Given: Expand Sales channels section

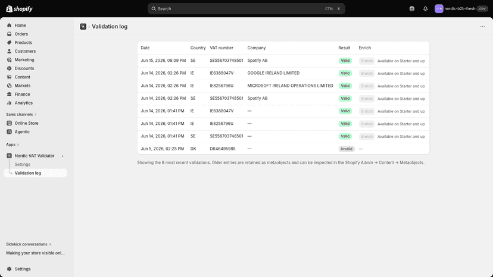Looking at the screenshot, I should point(21,114).
